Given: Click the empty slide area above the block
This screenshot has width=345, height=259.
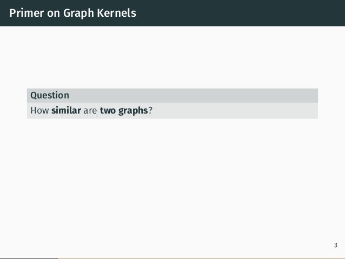Looking at the screenshot, I should (x=172, y=57).
